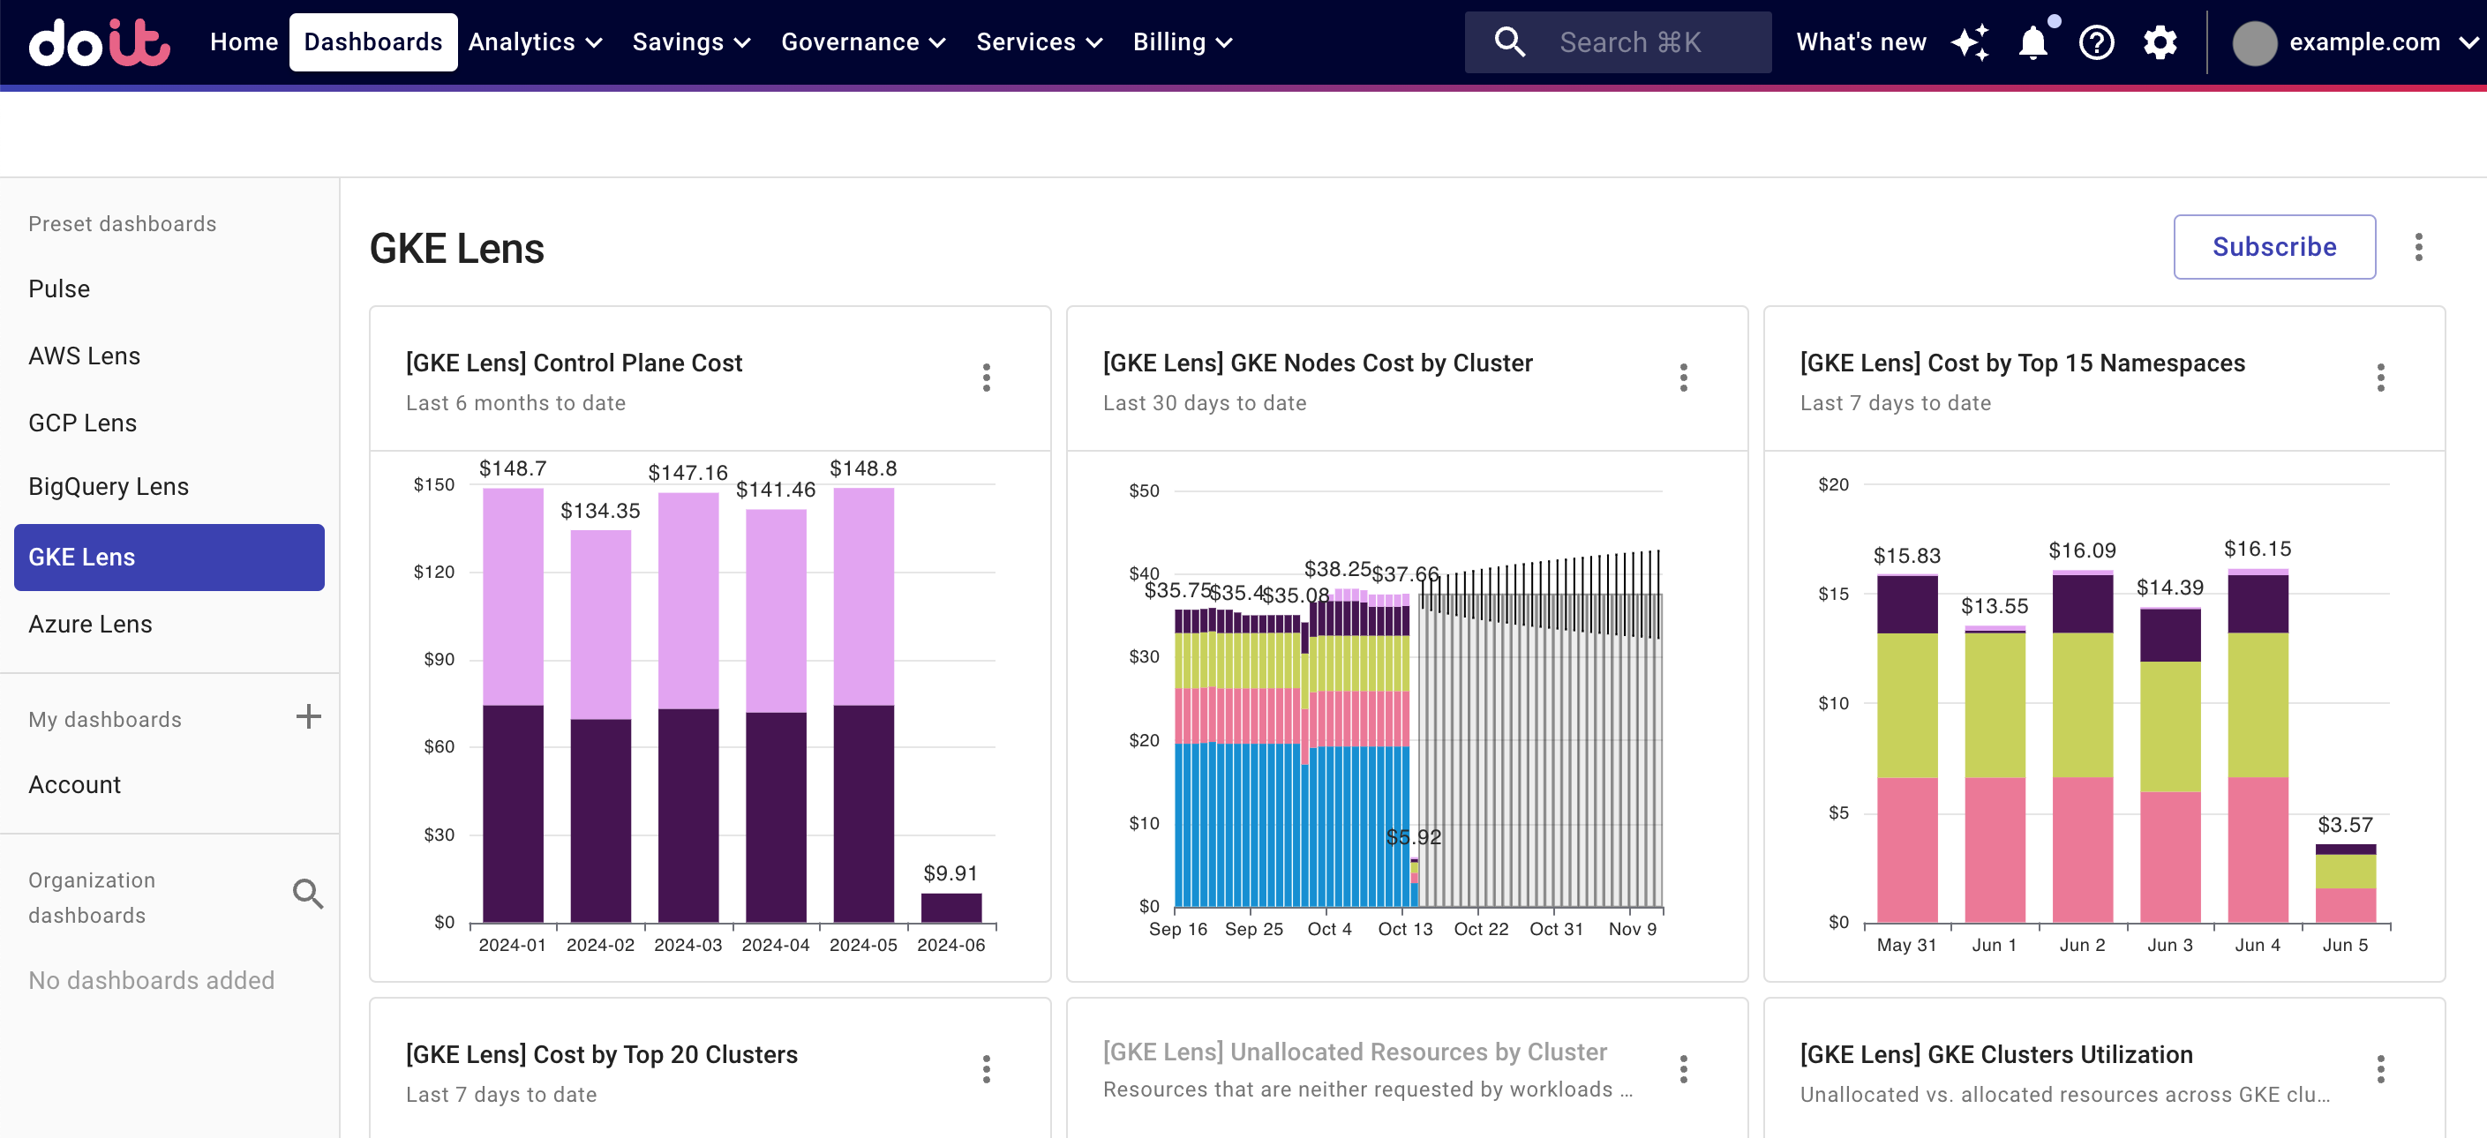Image resolution: width=2487 pixels, height=1138 pixels.
Task: Click the Jun 5 bar in Namespaces chart
Action: (2344, 883)
